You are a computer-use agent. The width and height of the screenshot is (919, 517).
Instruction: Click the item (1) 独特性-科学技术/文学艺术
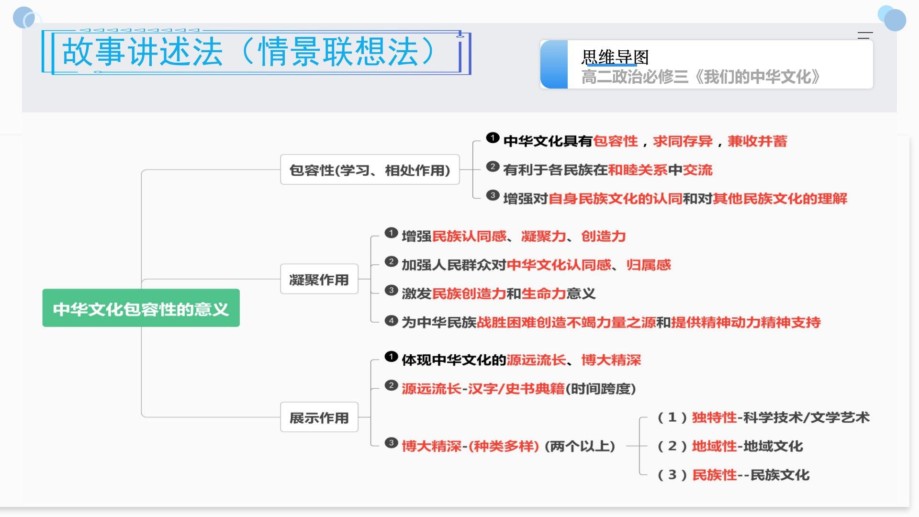(x=763, y=417)
